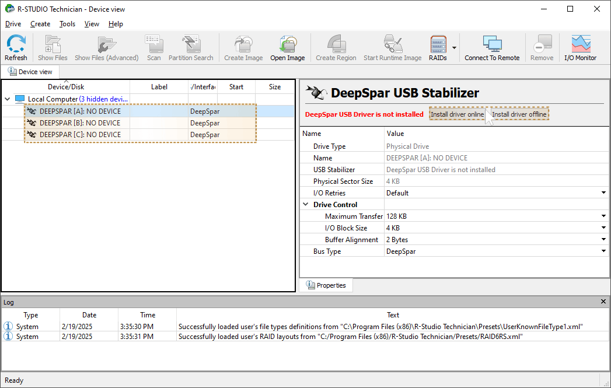Viewport: 611px width, 388px height.
Task: Open the Buffer Alignment dropdown
Action: click(603, 240)
